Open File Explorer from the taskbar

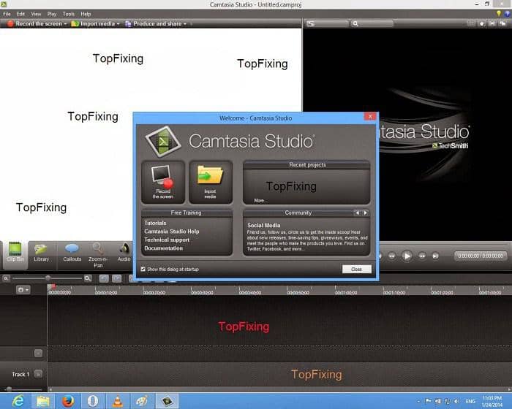click(42, 401)
